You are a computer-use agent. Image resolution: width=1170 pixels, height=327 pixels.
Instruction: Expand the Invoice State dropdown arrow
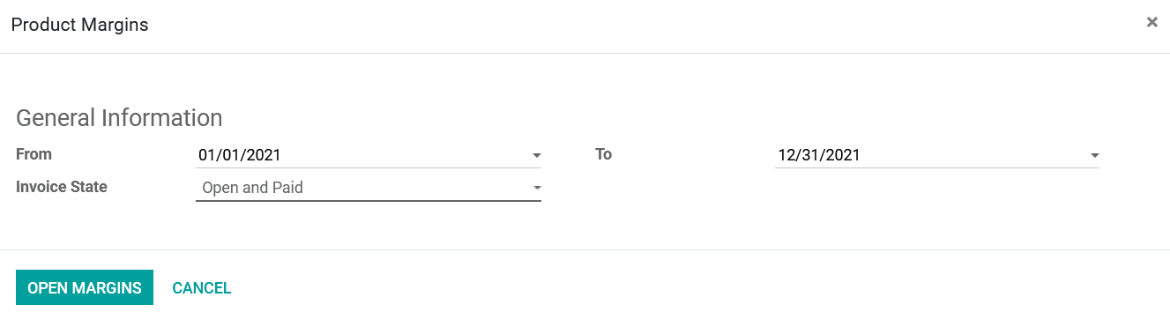536,188
